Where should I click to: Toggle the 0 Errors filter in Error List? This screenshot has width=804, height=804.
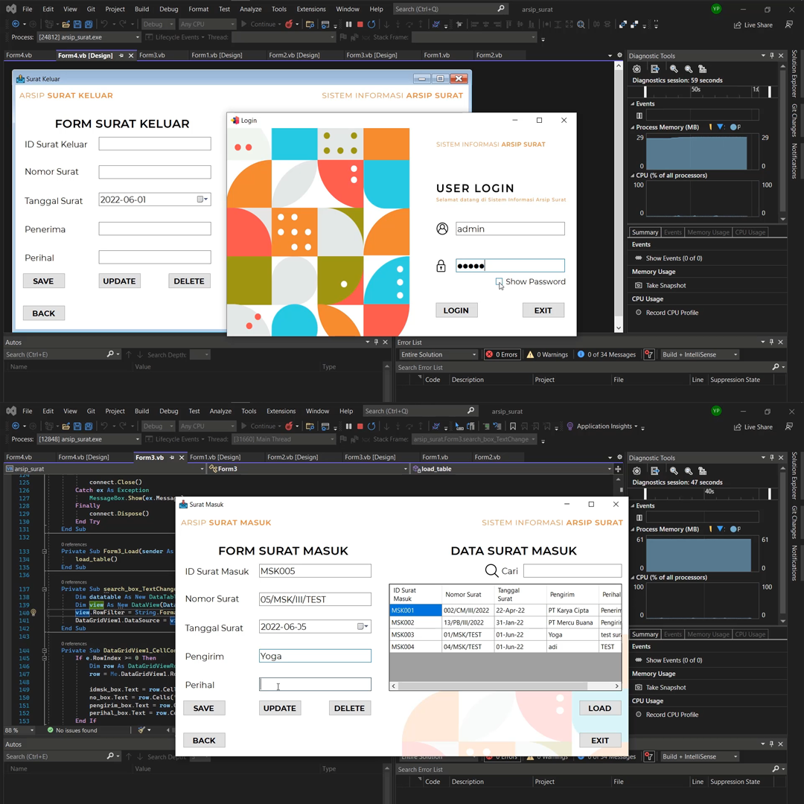click(502, 354)
